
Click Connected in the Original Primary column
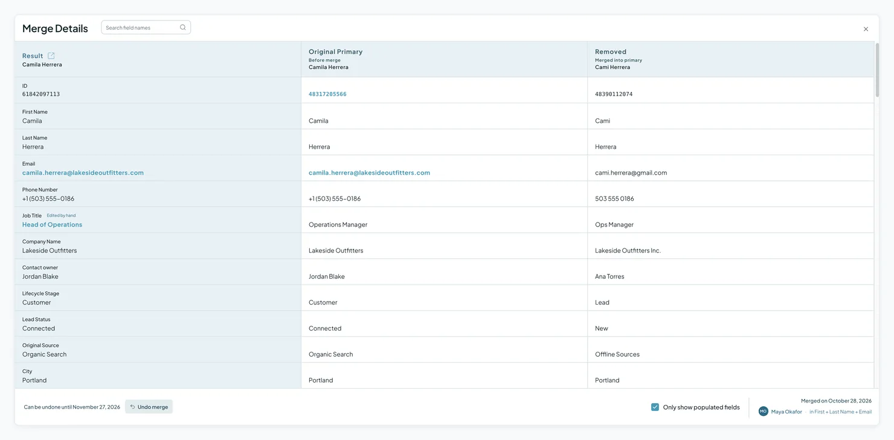(325, 329)
